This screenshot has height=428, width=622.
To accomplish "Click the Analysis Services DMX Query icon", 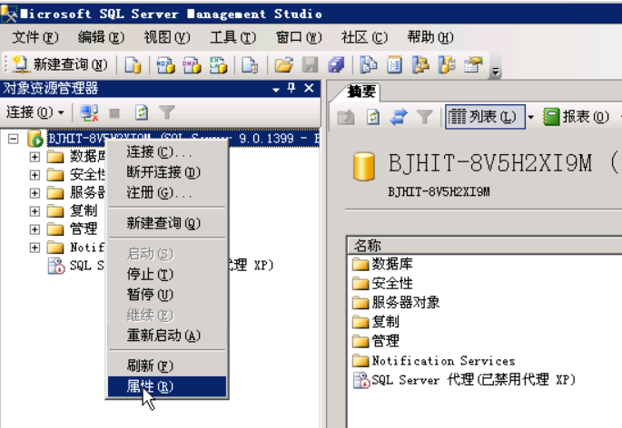I will [x=192, y=64].
